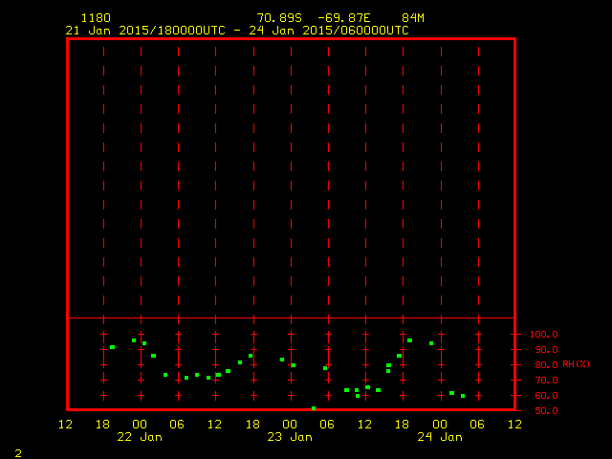Image resolution: width=612 pixels, height=459 pixels.
Task: Select the "80.0" humidity axis value
Action: [546, 365]
